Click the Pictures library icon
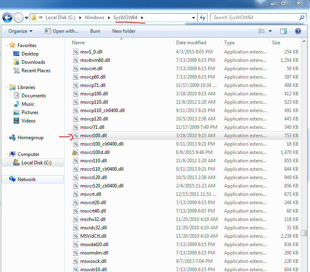The image size is (310, 272). [16, 112]
